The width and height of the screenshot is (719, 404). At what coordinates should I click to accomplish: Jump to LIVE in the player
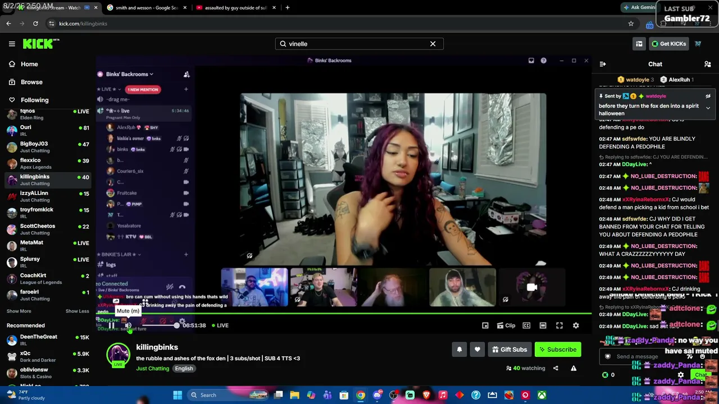coord(220,325)
